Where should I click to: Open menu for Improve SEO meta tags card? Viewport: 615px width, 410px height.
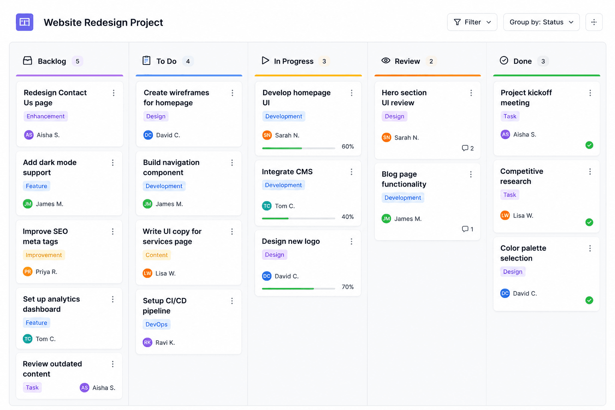click(113, 232)
